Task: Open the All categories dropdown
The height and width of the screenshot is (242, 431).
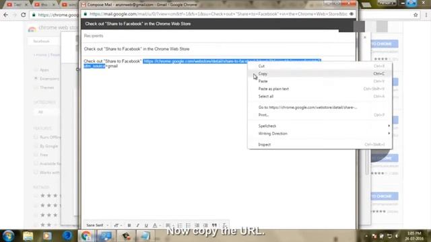Action: click(46, 112)
